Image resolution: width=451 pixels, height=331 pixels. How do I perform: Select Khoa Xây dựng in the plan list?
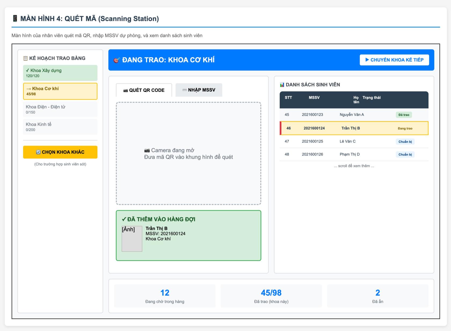[60, 73]
